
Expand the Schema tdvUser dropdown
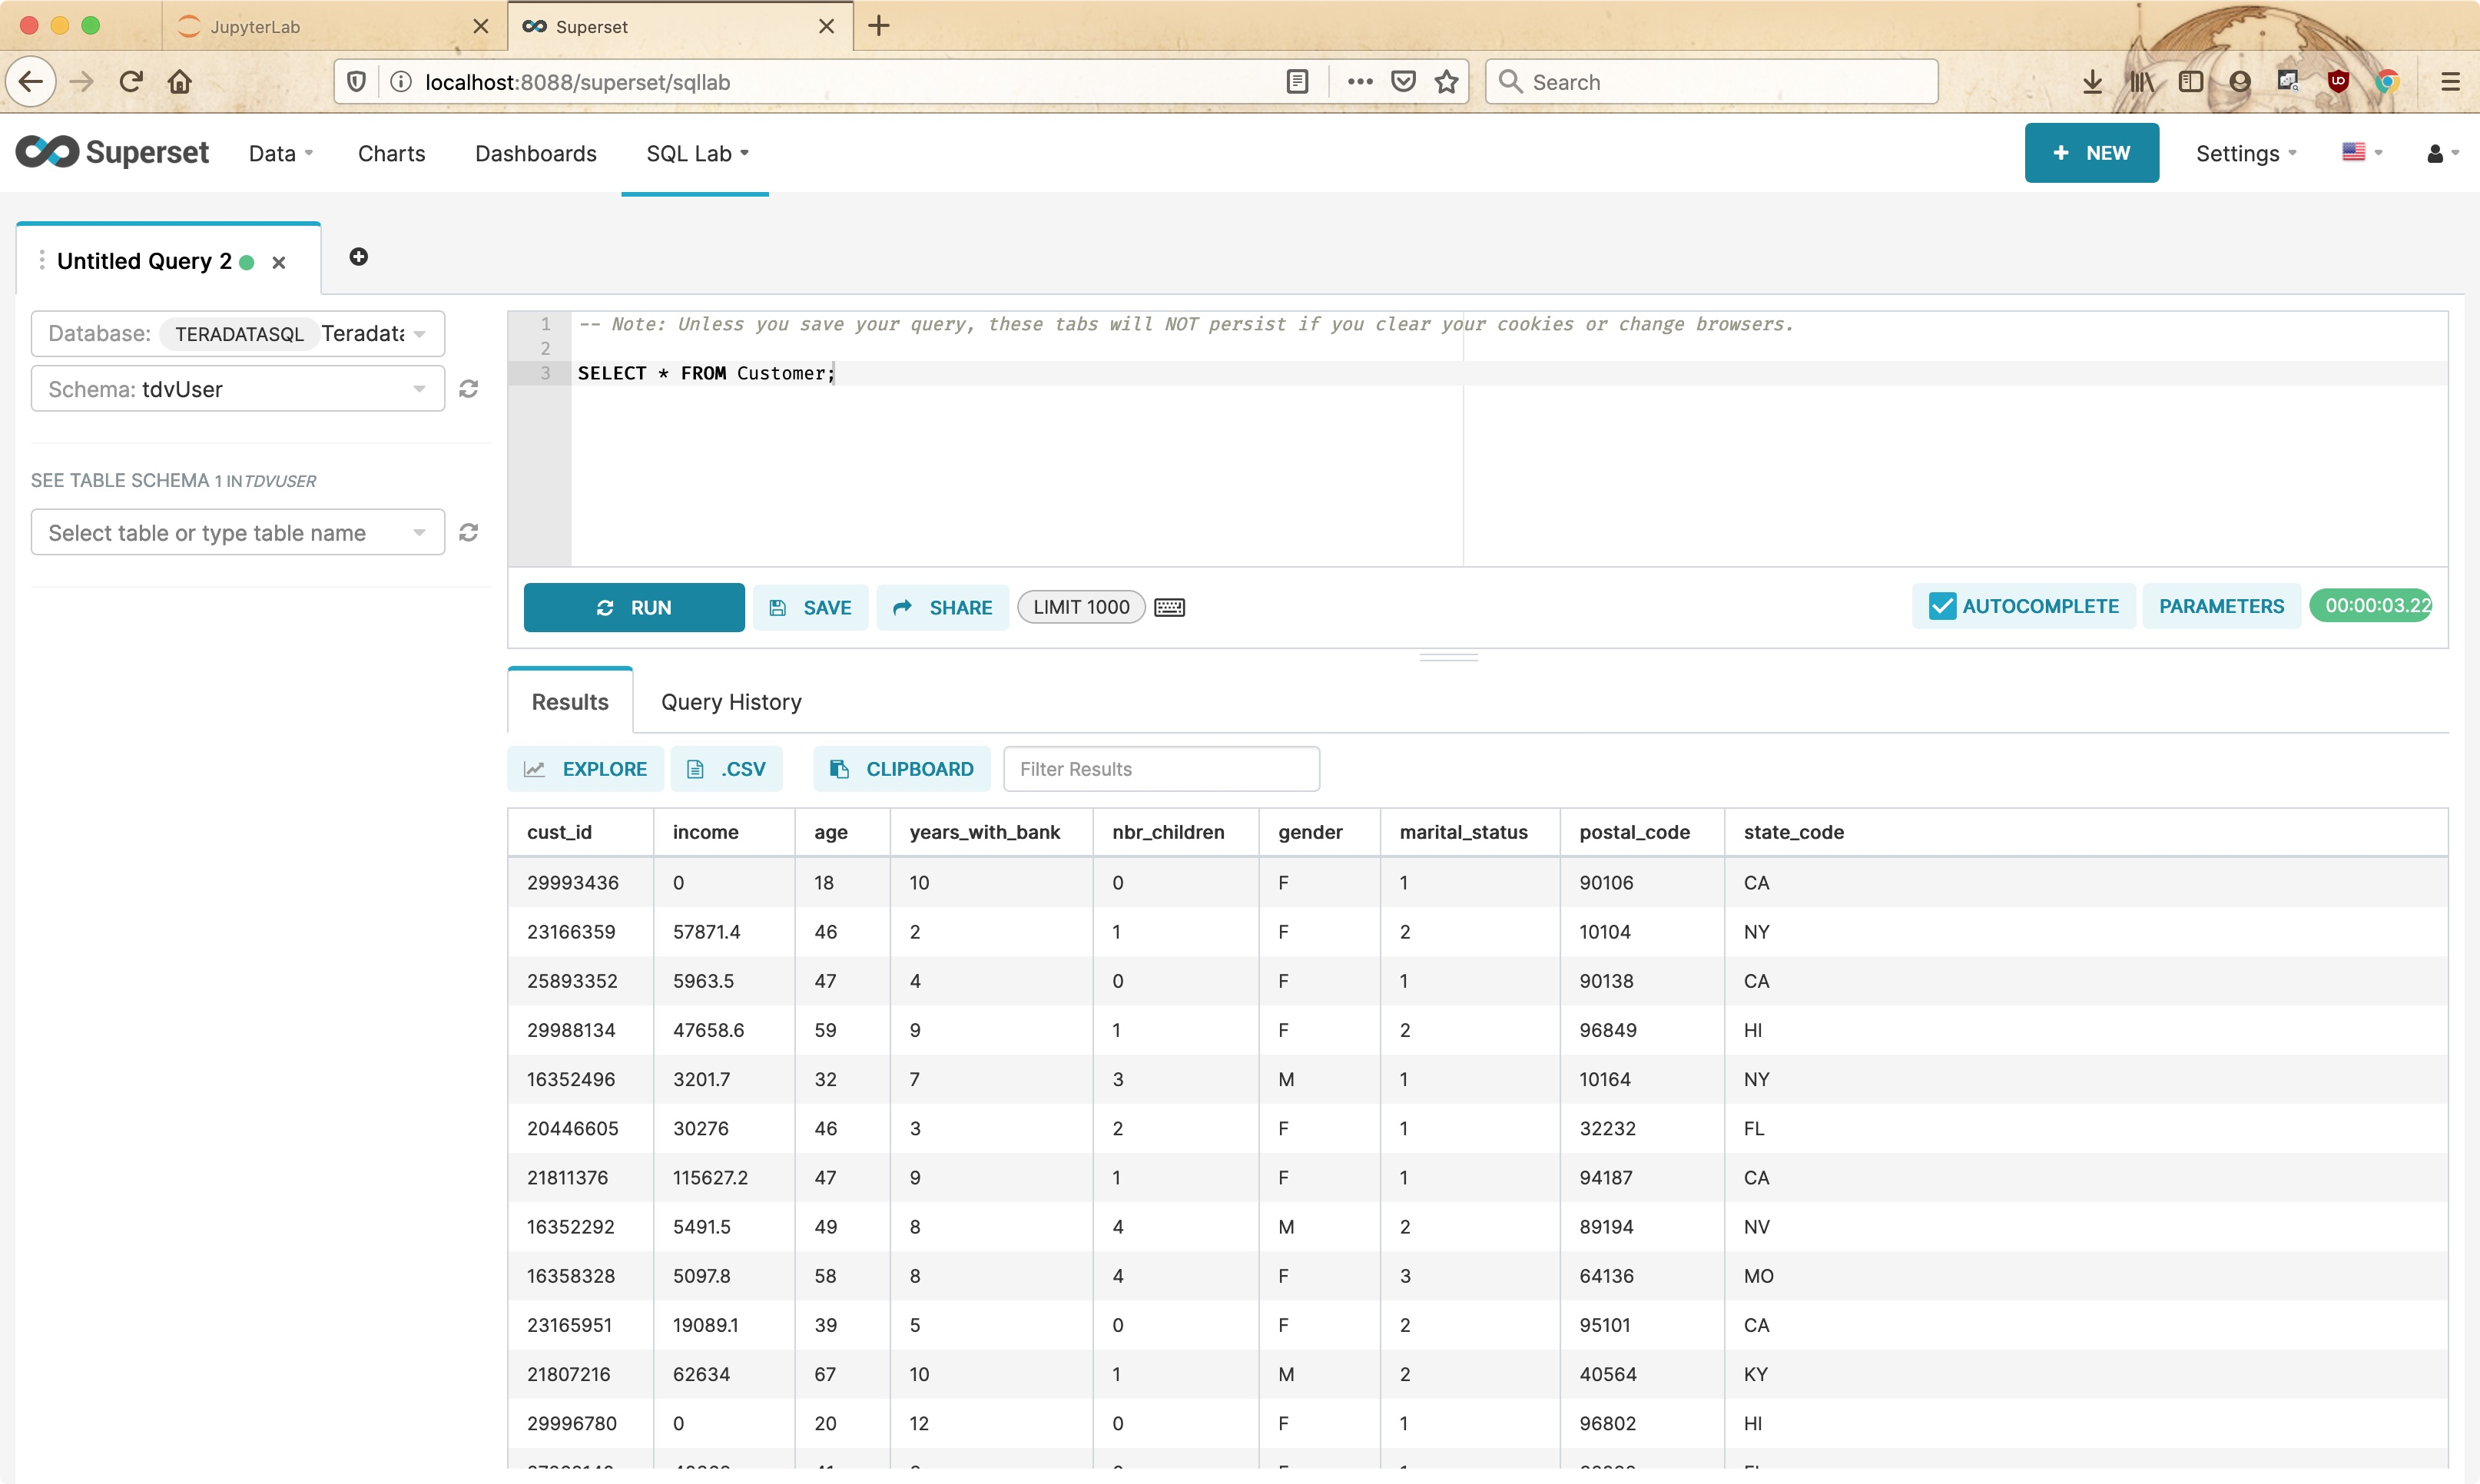(238, 389)
